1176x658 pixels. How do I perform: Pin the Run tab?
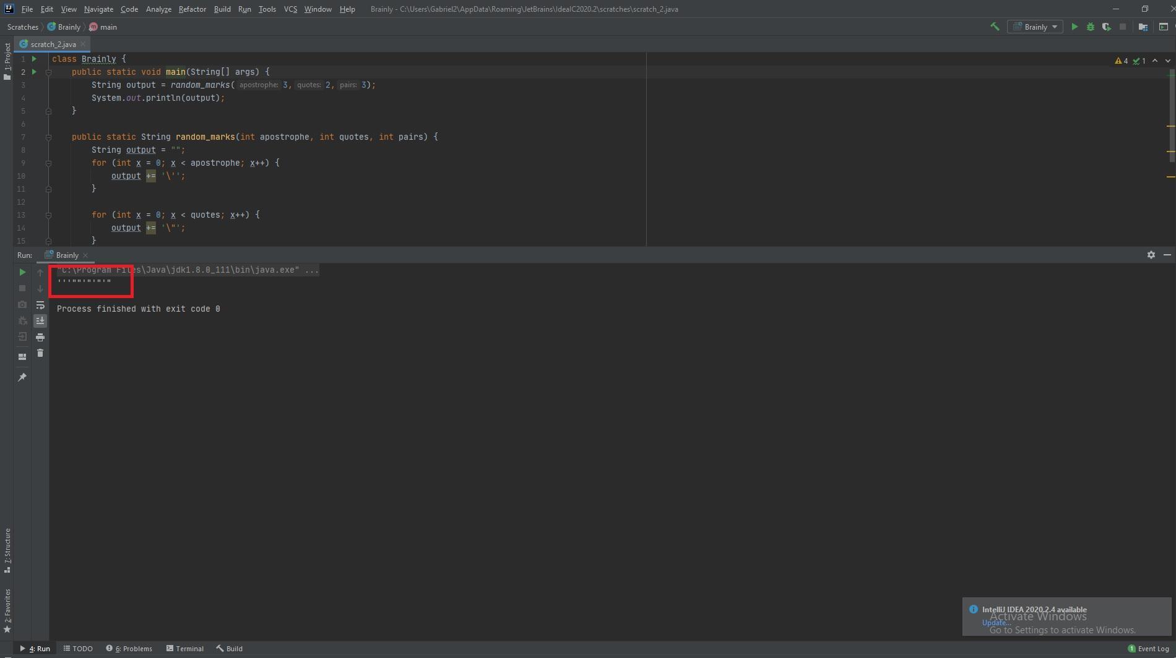click(22, 377)
